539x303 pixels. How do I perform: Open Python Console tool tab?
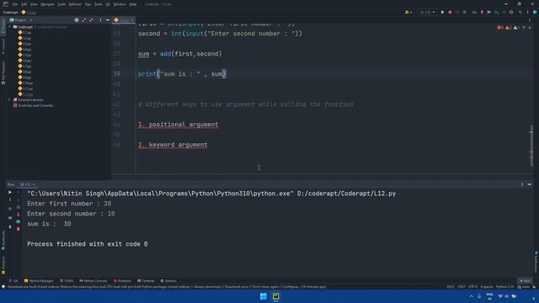(93, 280)
